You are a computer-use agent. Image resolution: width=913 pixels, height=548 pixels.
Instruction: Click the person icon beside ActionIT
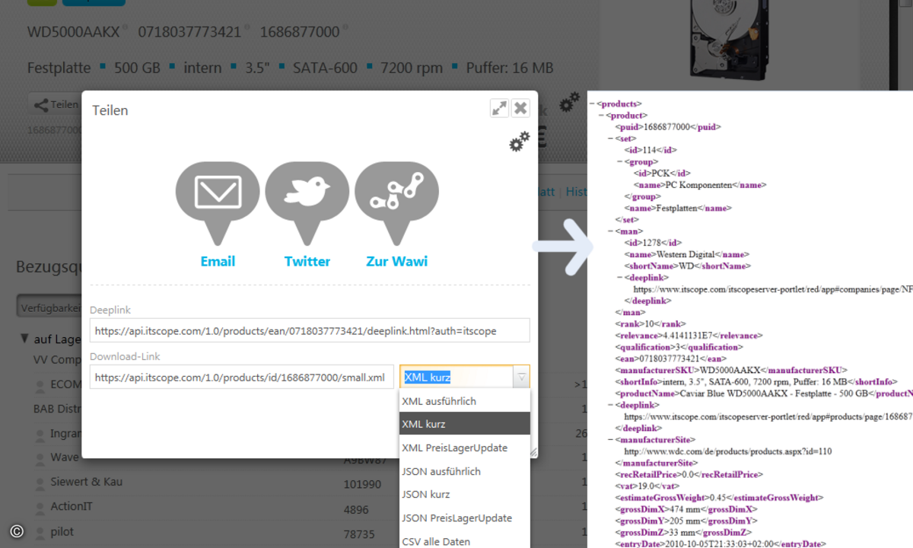[x=40, y=508]
